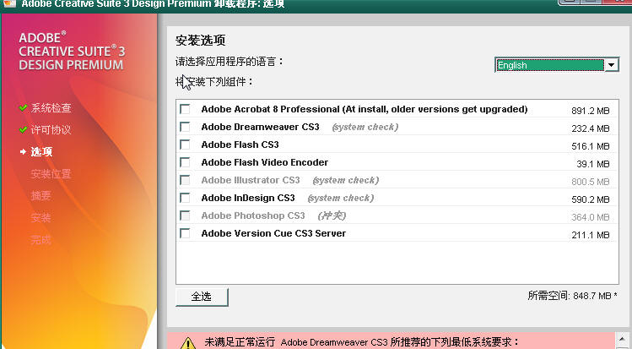Toggle Adobe Flash Video Encoder checkbox
This screenshot has width=632, height=349.
pyautogui.click(x=185, y=162)
